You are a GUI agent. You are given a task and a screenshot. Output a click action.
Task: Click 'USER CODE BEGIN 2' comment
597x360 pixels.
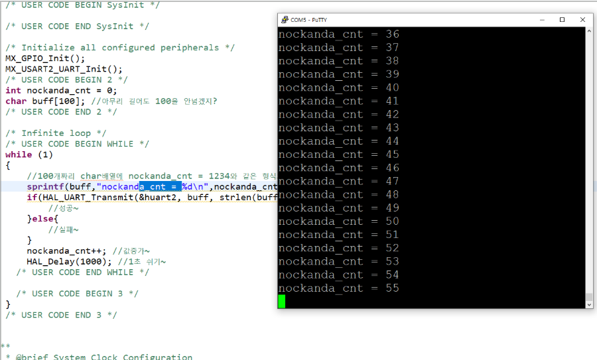66,80
